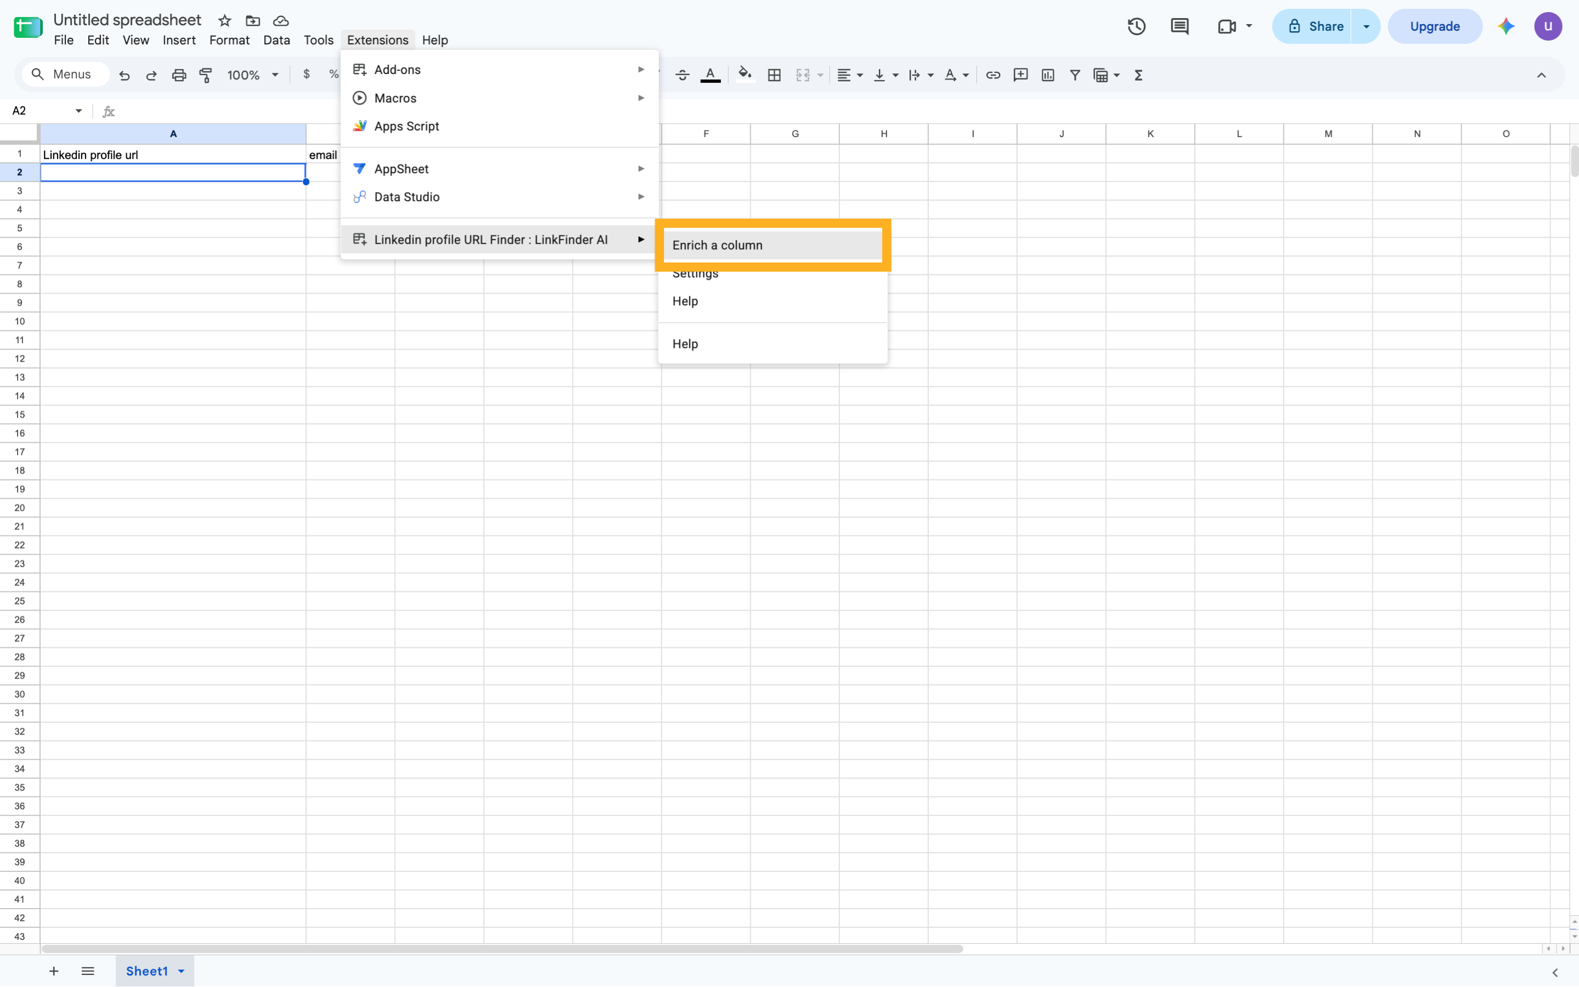Screen dimensions: 1579x987
Task: Open the zoom 100% dropdown
Action: click(x=253, y=75)
